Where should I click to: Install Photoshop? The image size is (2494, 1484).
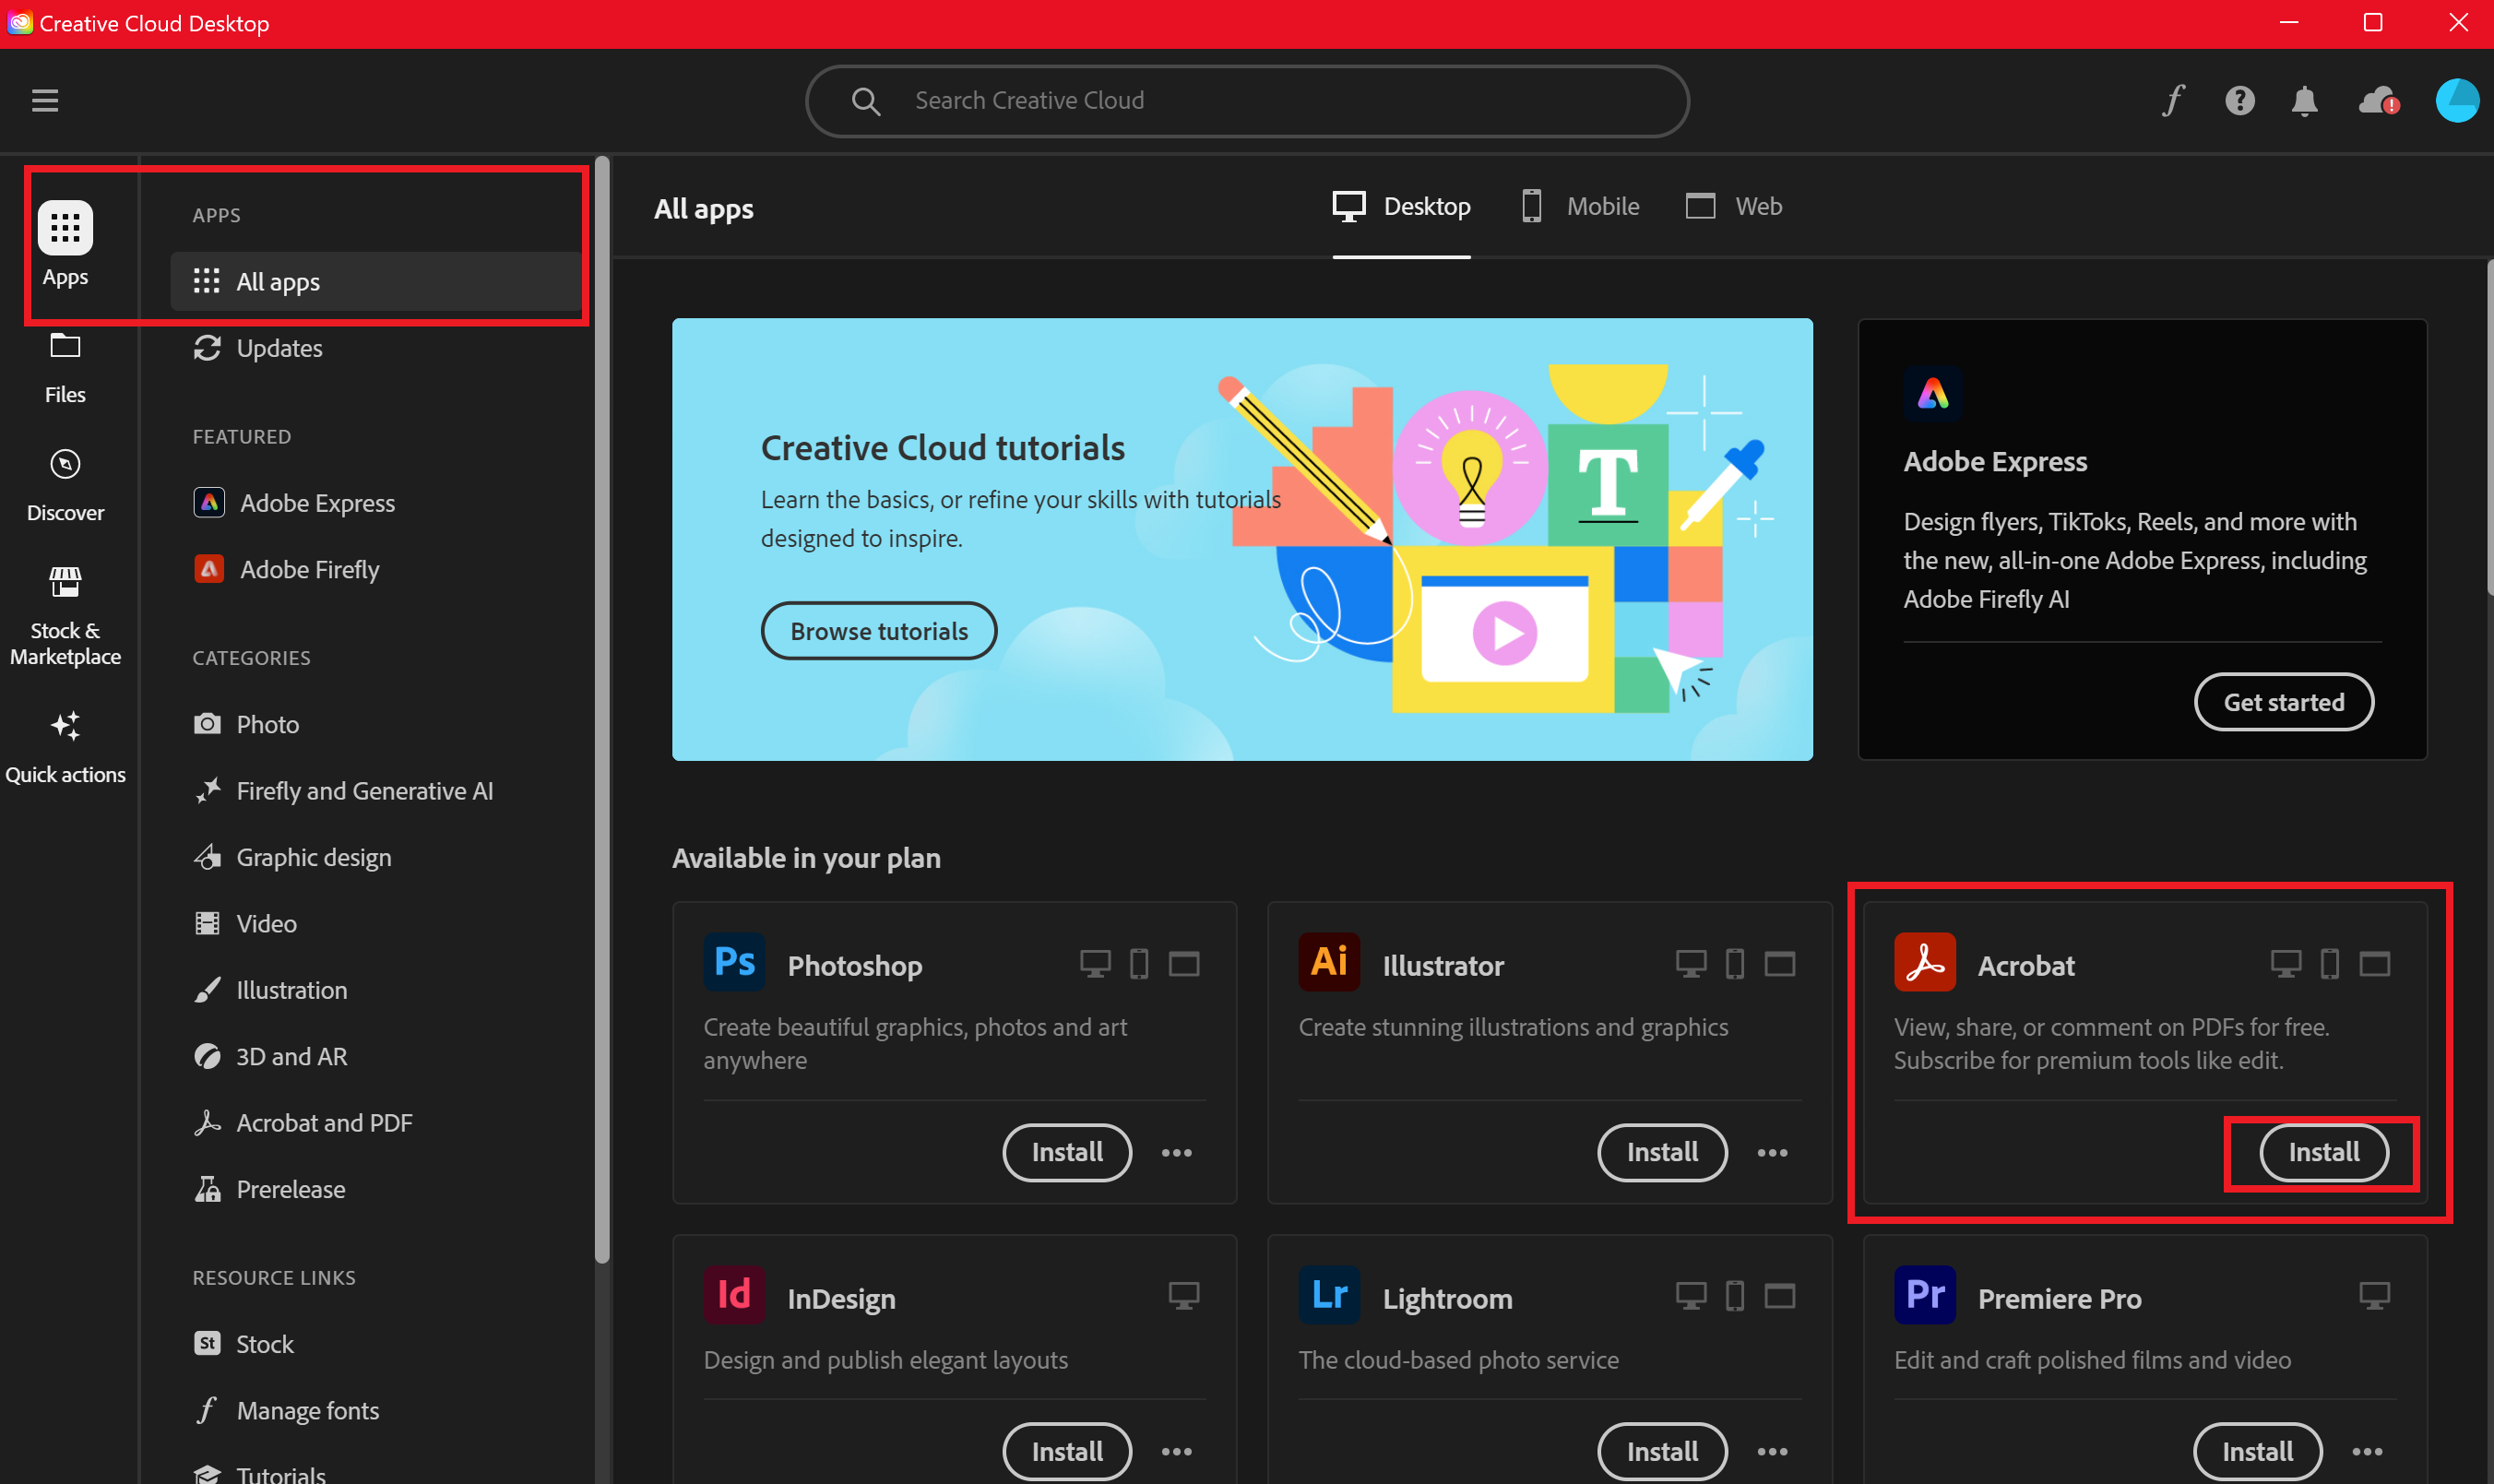[1067, 1152]
